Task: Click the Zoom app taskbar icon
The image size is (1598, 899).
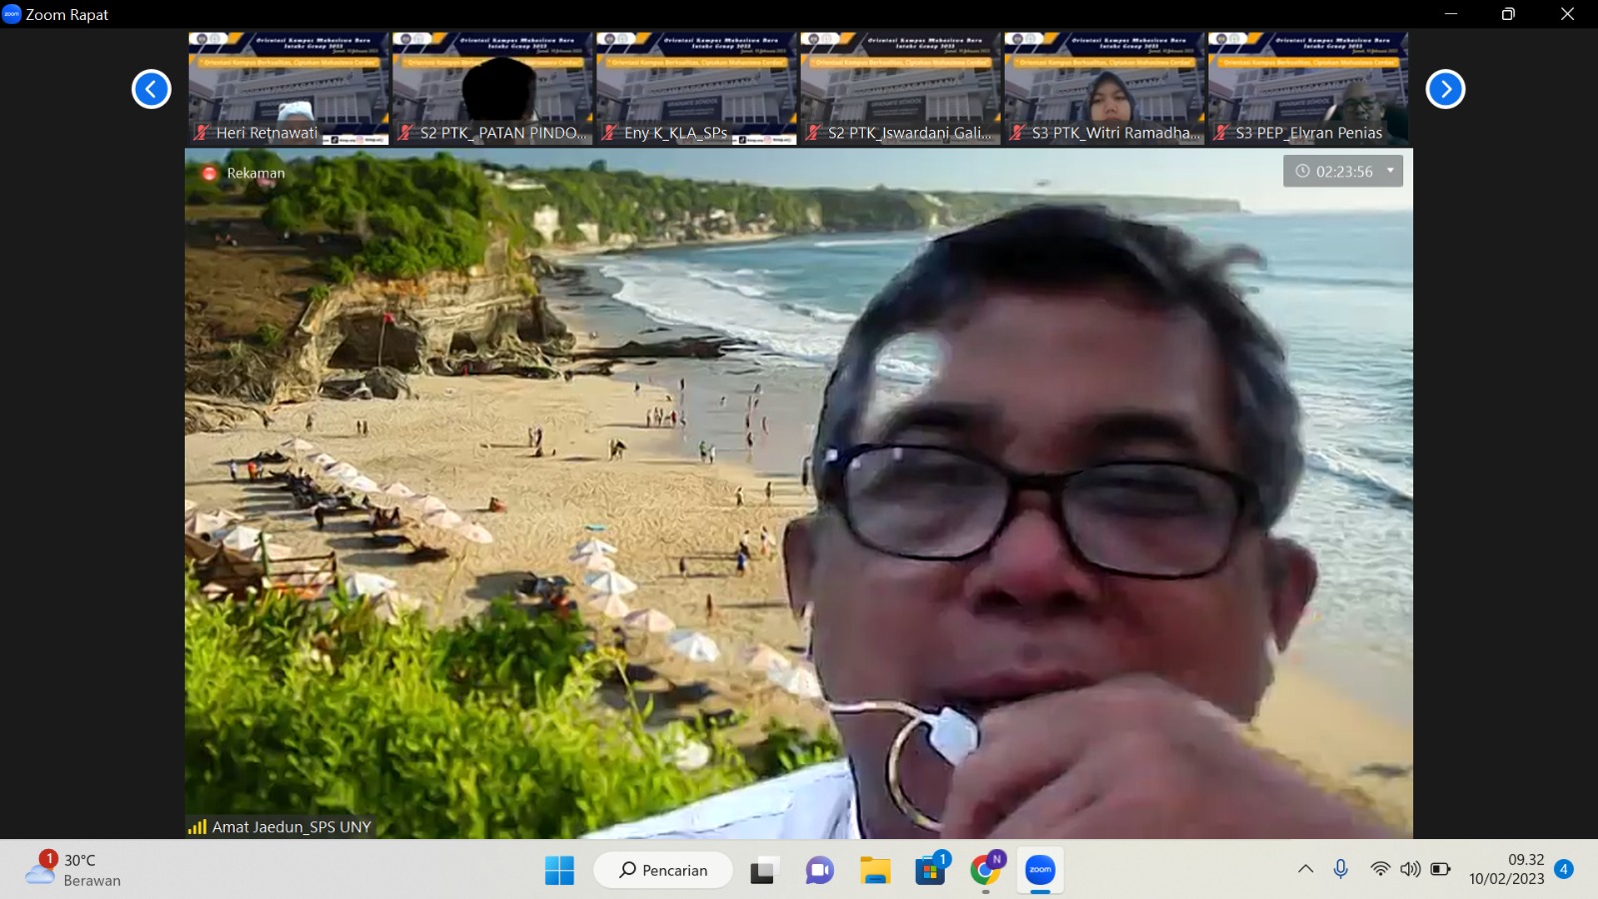Action: tap(1041, 870)
